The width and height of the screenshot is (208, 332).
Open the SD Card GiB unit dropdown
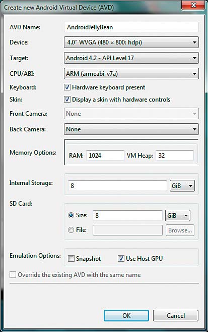tap(178, 216)
